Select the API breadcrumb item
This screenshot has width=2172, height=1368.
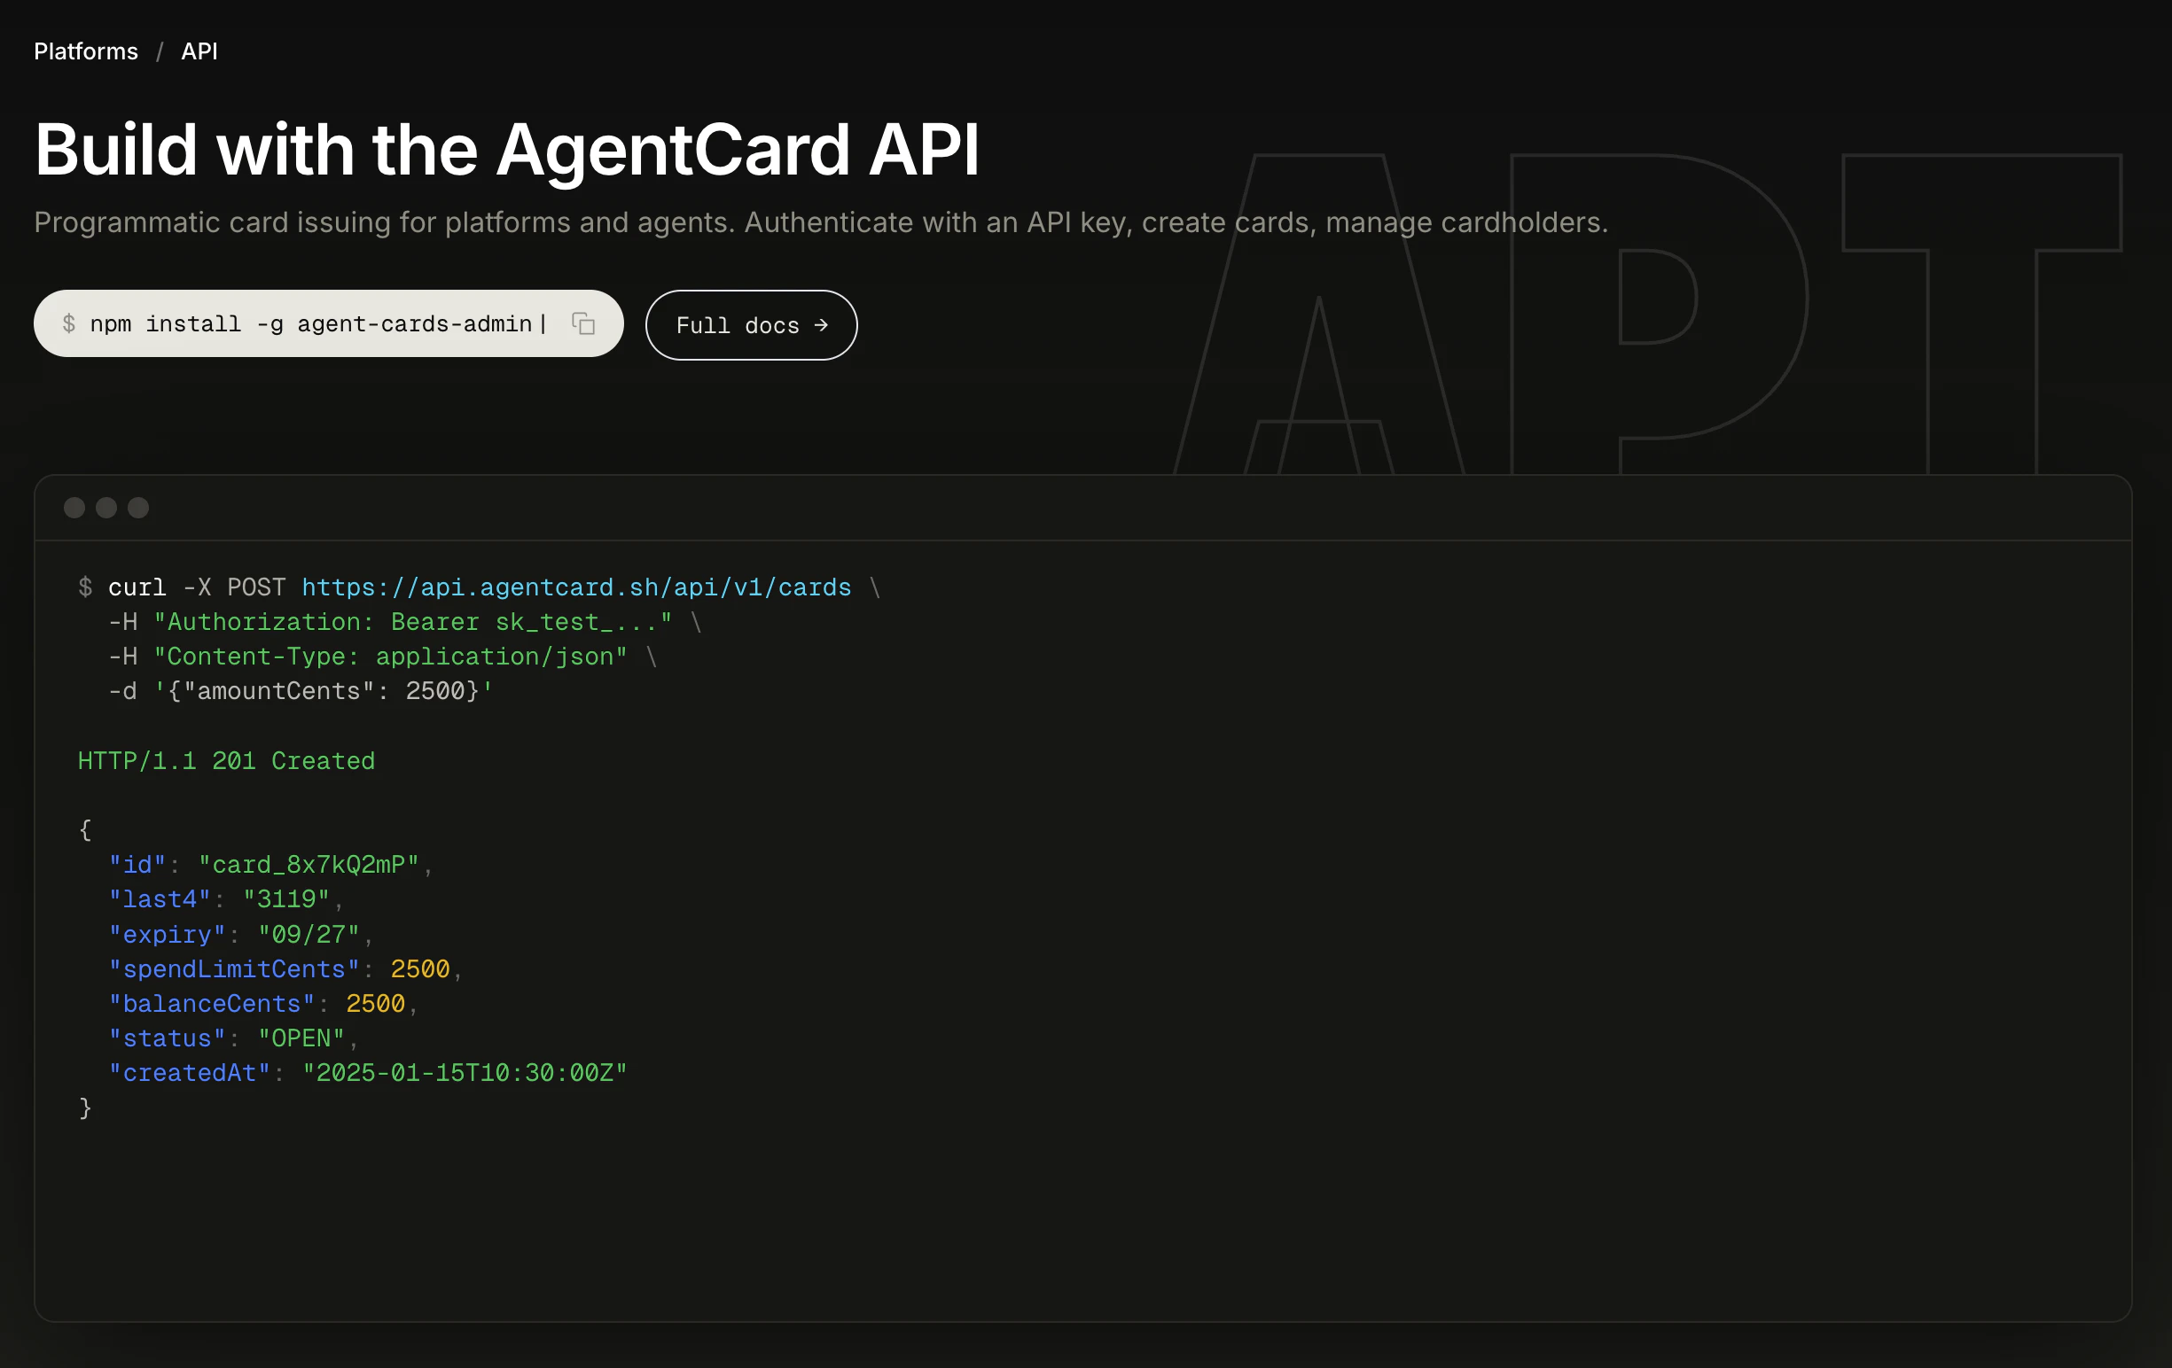tap(199, 51)
